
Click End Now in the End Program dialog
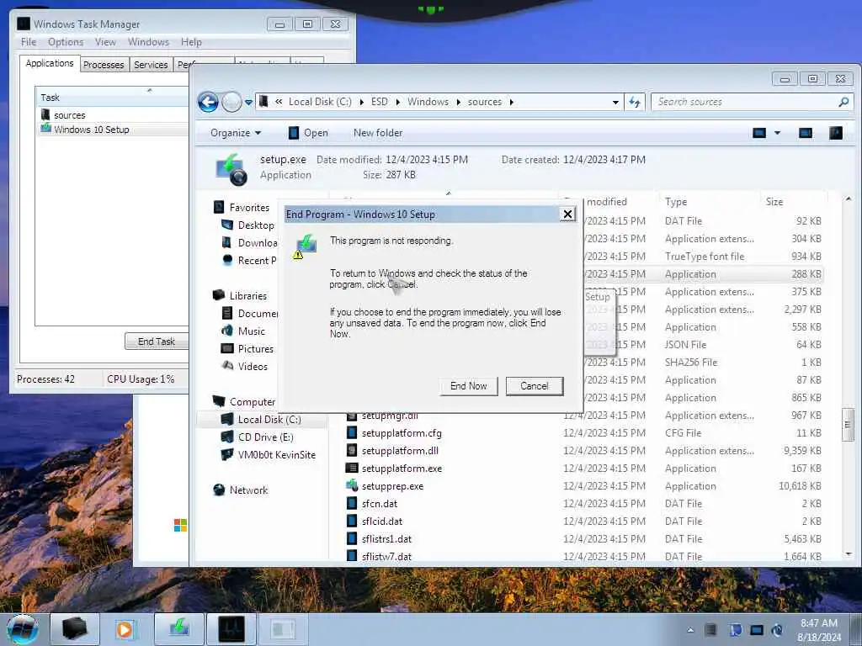[x=468, y=386]
